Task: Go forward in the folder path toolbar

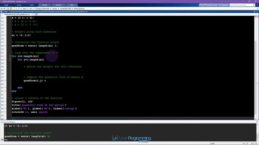Action: [4, 8]
